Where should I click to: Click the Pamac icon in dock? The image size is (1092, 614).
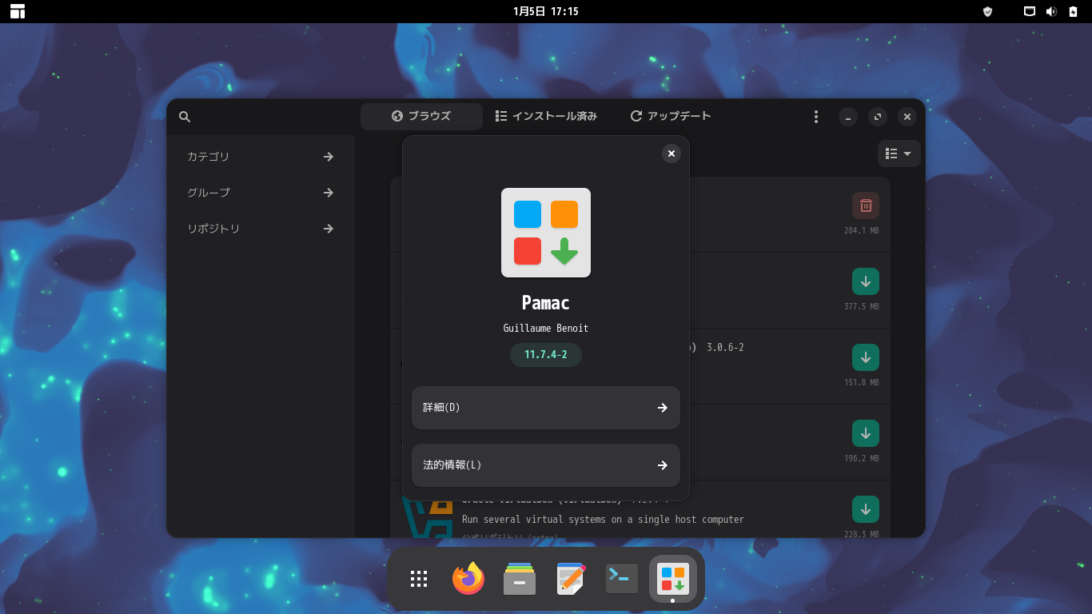pos(673,579)
